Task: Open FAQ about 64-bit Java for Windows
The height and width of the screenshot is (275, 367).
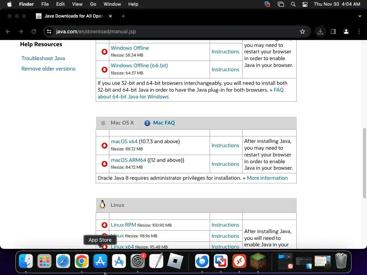Action: pos(133,97)
